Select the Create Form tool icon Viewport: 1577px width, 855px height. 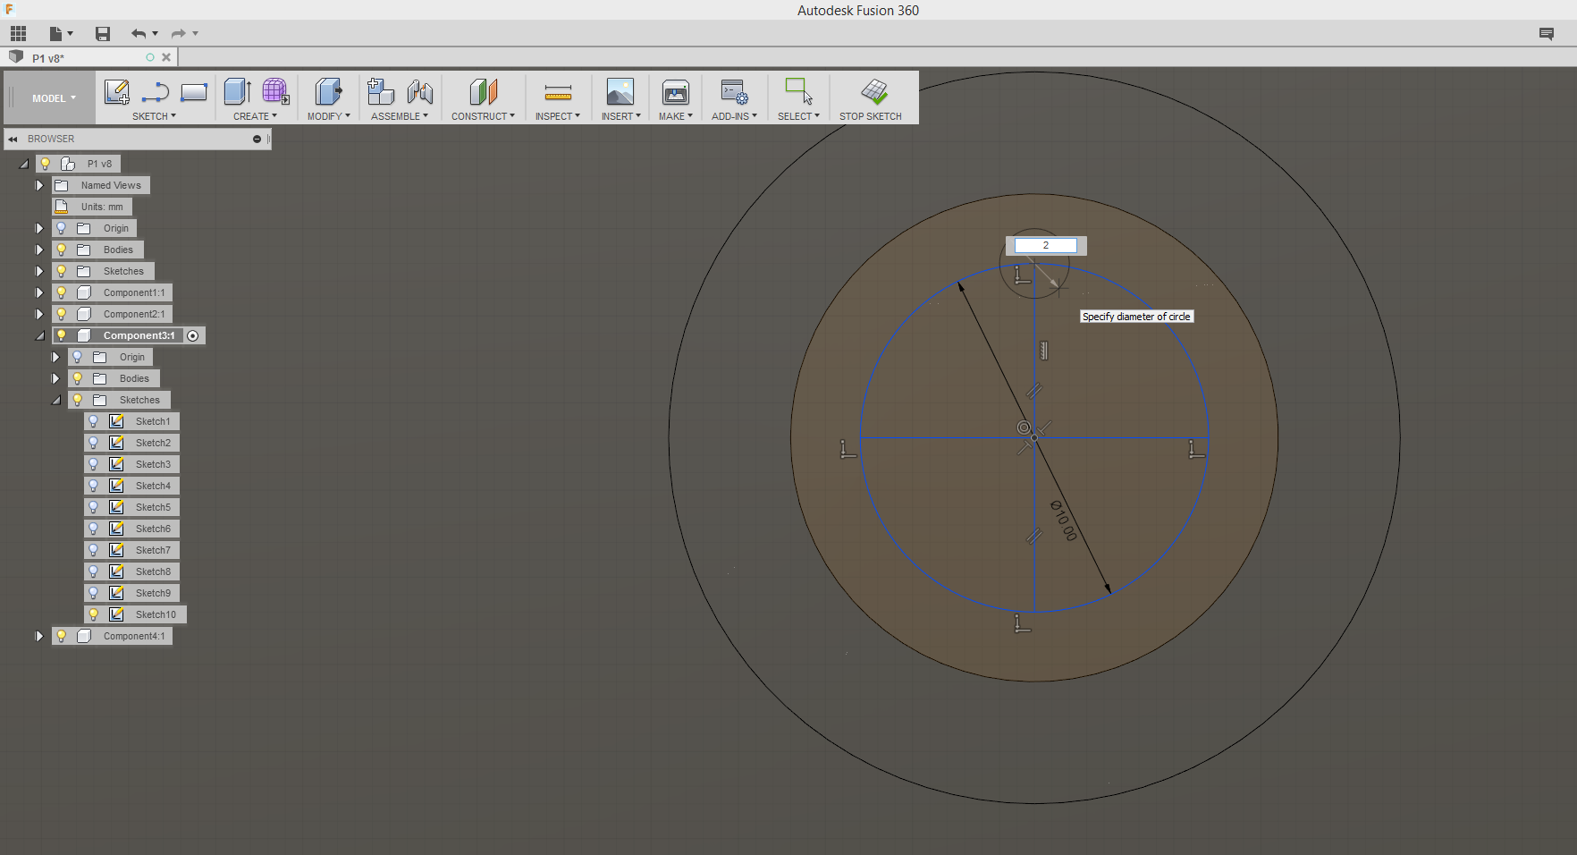(275, 91)
